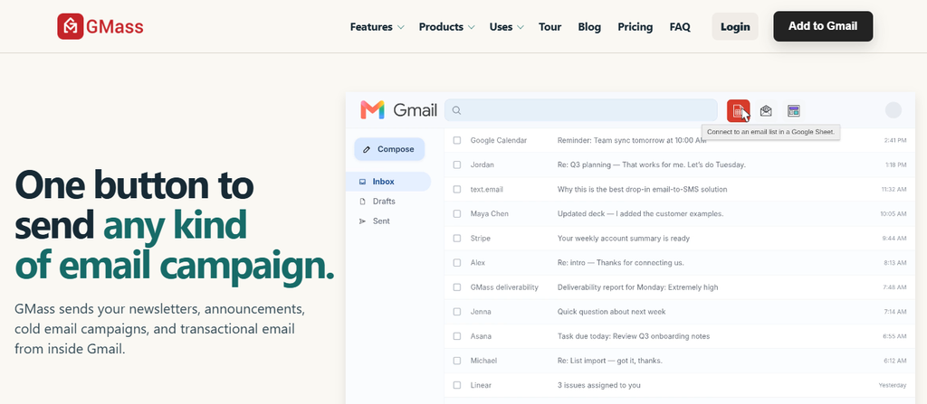Expand the Uses dropdown menu
Screen dimensions: 927x404
tap(506, 26)
